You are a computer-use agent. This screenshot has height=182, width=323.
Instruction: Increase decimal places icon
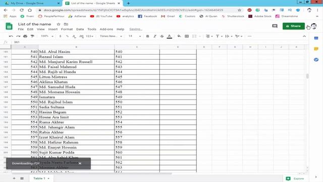pyautogui.click(x=81, y=36)
